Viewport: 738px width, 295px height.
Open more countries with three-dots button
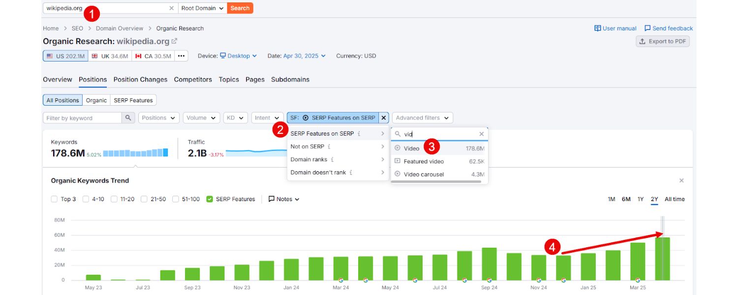pos(182,56)
